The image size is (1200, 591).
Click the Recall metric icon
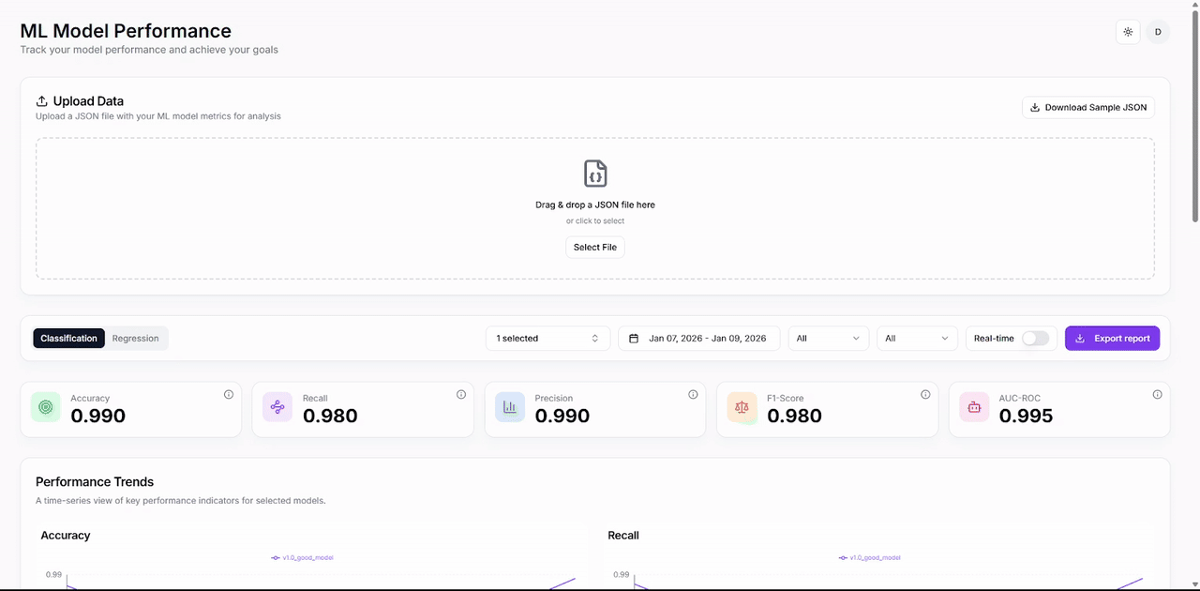click(x=277, y=406)
